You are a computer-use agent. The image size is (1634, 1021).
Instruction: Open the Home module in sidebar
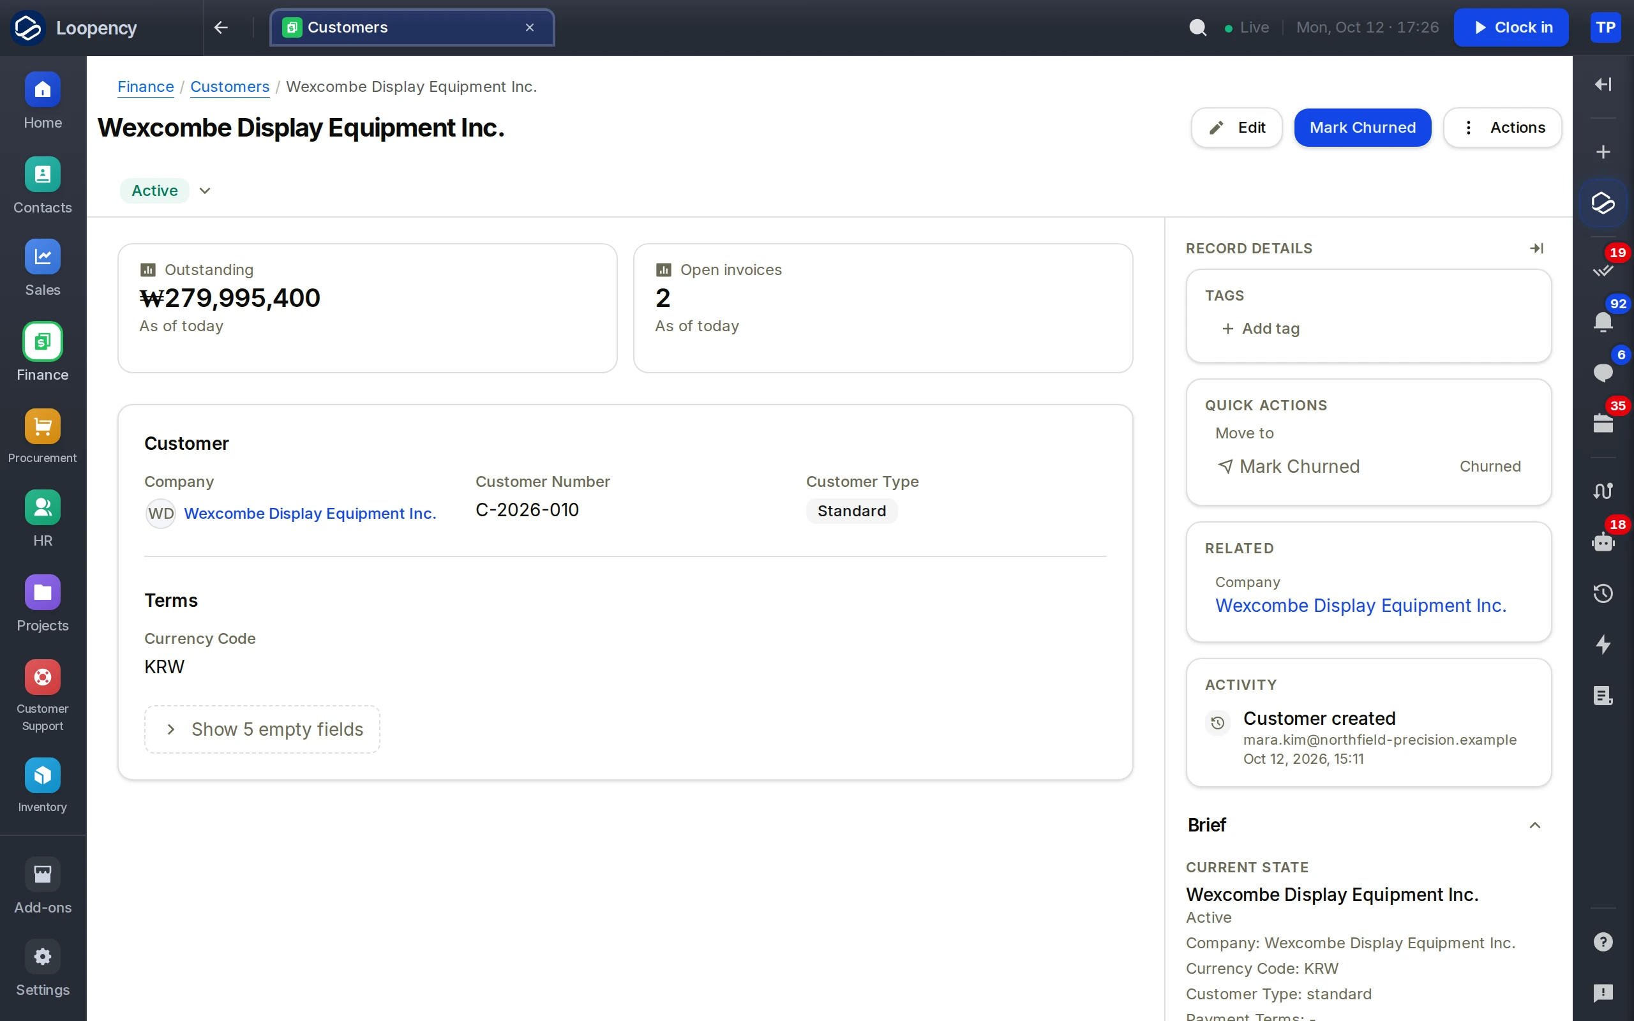[43, 101]
